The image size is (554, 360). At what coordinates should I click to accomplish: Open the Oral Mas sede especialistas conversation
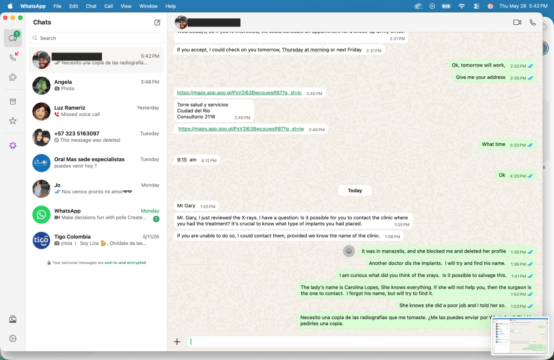tap(96, 163)
